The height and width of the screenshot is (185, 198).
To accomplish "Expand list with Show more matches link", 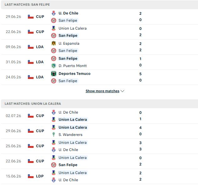I will coord(102,91).
